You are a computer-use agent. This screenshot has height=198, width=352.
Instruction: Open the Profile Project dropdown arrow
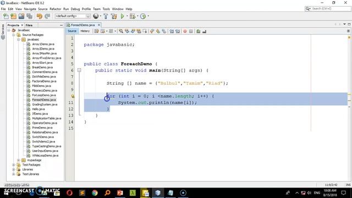[148, 16]
